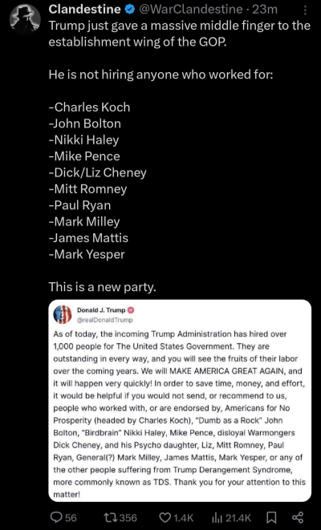
Task: Like the tweet with heart icon
Action: point(165,517)
